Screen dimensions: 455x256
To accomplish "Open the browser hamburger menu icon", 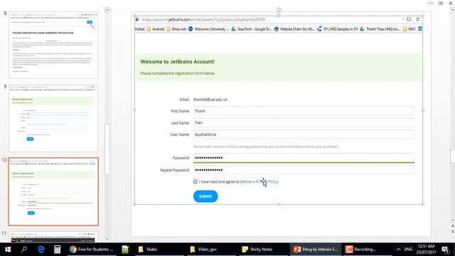I will click(x=420, y=29).
